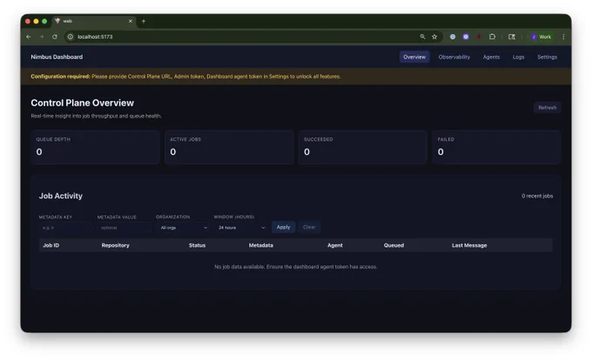Click the Succeeded card
The height and width of the screenshot is (360, 592).
(363, 147)
